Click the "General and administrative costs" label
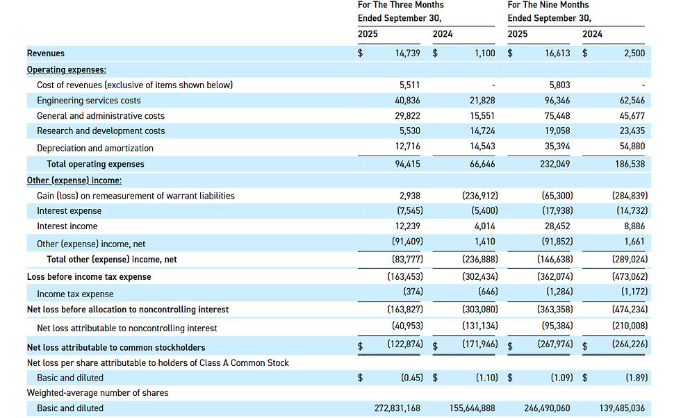Image resolution: width=681 pixels, height=418 pixels. point(101,116)
